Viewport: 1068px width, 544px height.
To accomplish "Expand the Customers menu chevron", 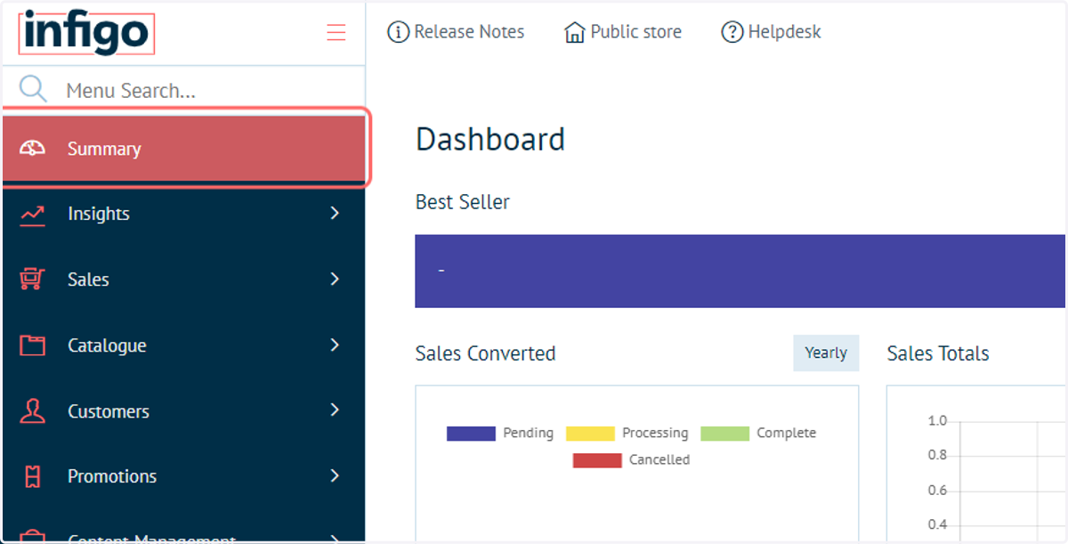I will (335, 410).
